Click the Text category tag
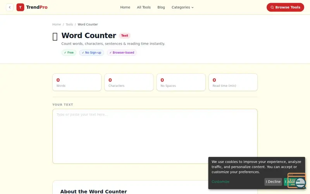The height and width of the screenshot is (194, 310). point(124,36)
